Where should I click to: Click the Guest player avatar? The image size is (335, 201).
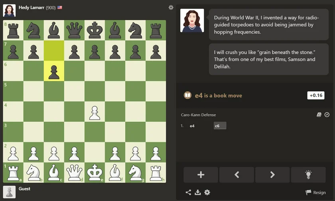pos(9,191)
